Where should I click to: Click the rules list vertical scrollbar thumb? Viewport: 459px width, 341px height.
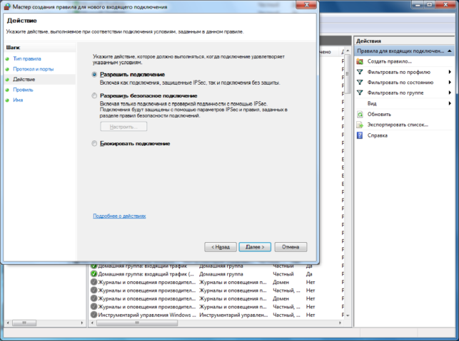pyautogui.click(x=348, y=74)
